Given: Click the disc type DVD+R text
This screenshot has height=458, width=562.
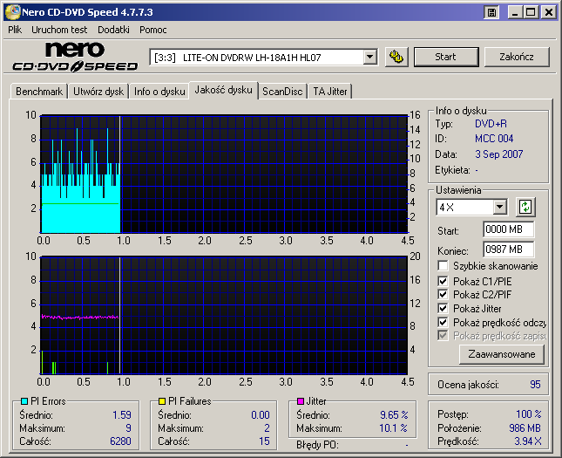Looking at the screenshot, I should [x=491, y=124].
